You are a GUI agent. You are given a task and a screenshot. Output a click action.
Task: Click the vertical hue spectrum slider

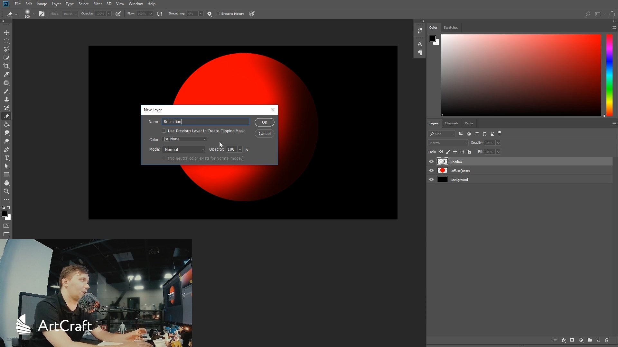(609, 75)
